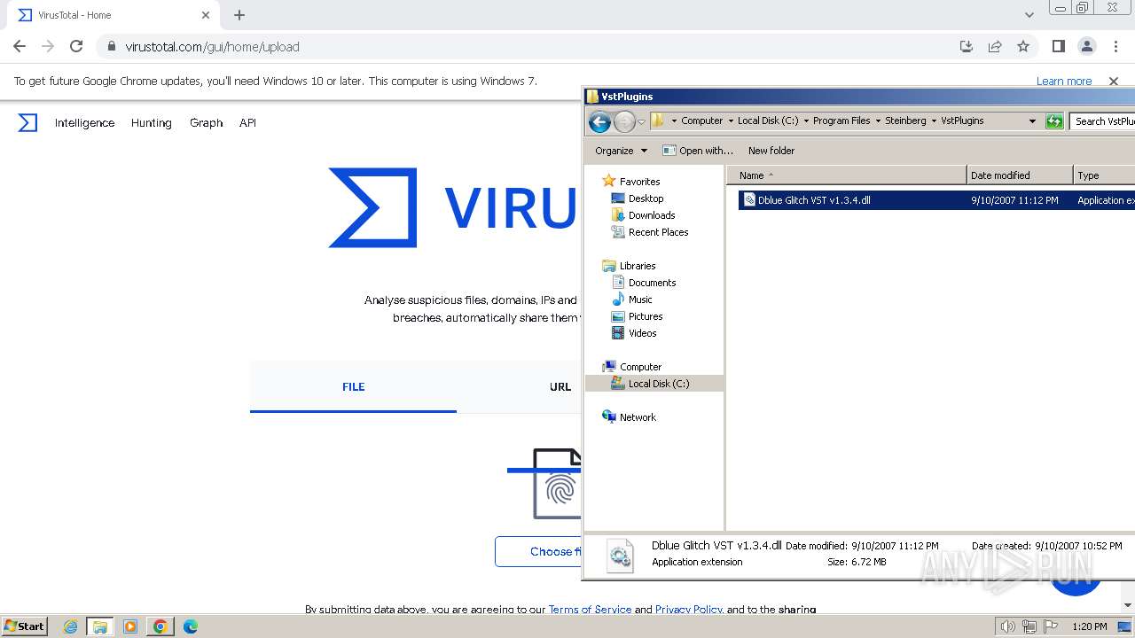Click Explorer refresh button
Image resolution: width=1135 pixels, height=638 pixels.
click(x=1054, y=121)
